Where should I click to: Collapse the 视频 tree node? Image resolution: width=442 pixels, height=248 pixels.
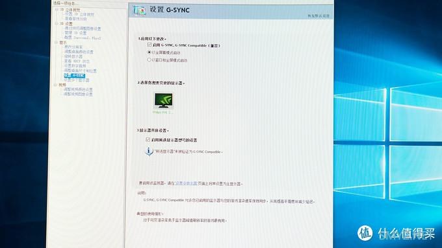pyautogui.click(x=55, y=85)
